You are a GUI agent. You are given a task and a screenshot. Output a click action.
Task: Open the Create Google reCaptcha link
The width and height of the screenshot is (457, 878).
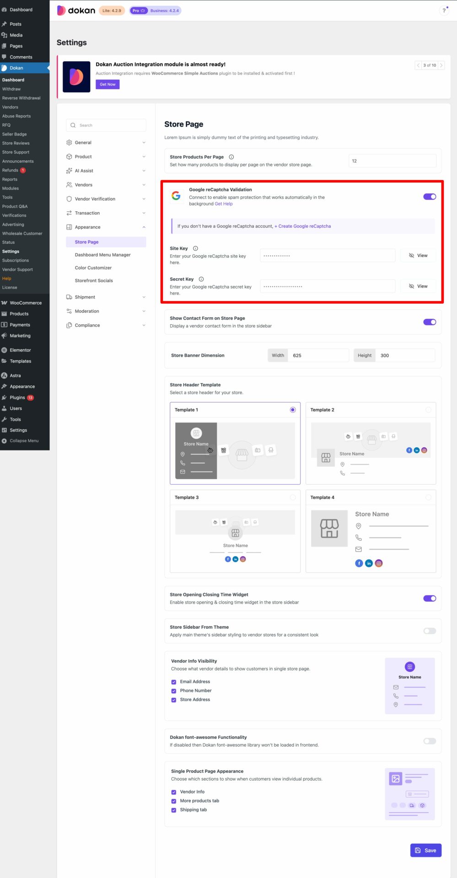click(302, 226)
